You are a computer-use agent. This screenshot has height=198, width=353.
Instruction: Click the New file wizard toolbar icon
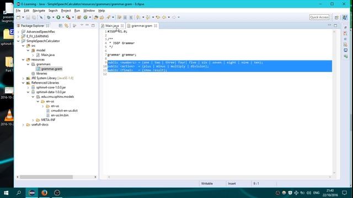click(x=18, y=17)
